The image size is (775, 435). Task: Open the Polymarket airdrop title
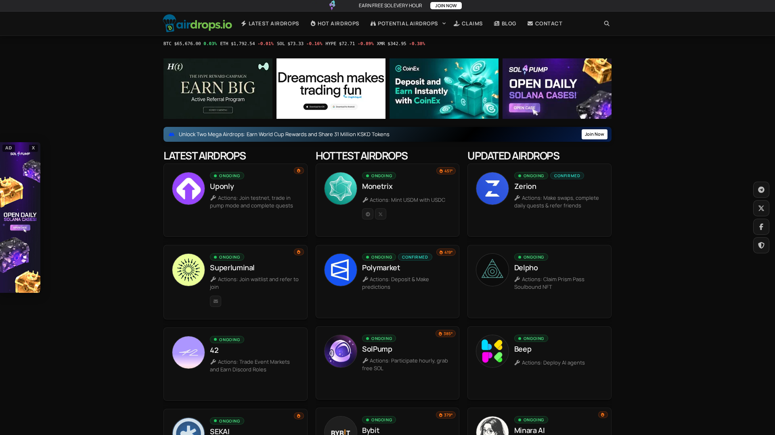pyautogui.click(x=381, y=268)
